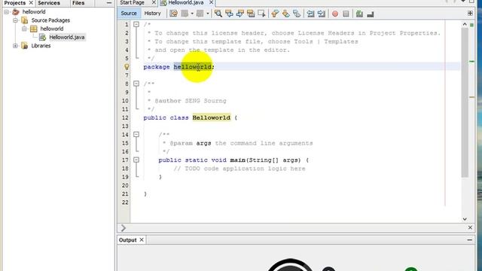This screenshot has height=271, width=482.
Task: Switch to History view
Action: point(152,14)
